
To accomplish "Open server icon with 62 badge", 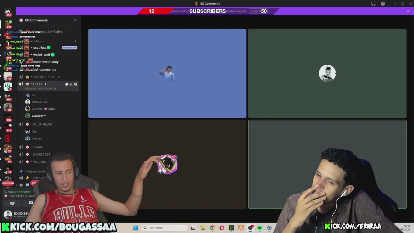I will tap(8, 159).
